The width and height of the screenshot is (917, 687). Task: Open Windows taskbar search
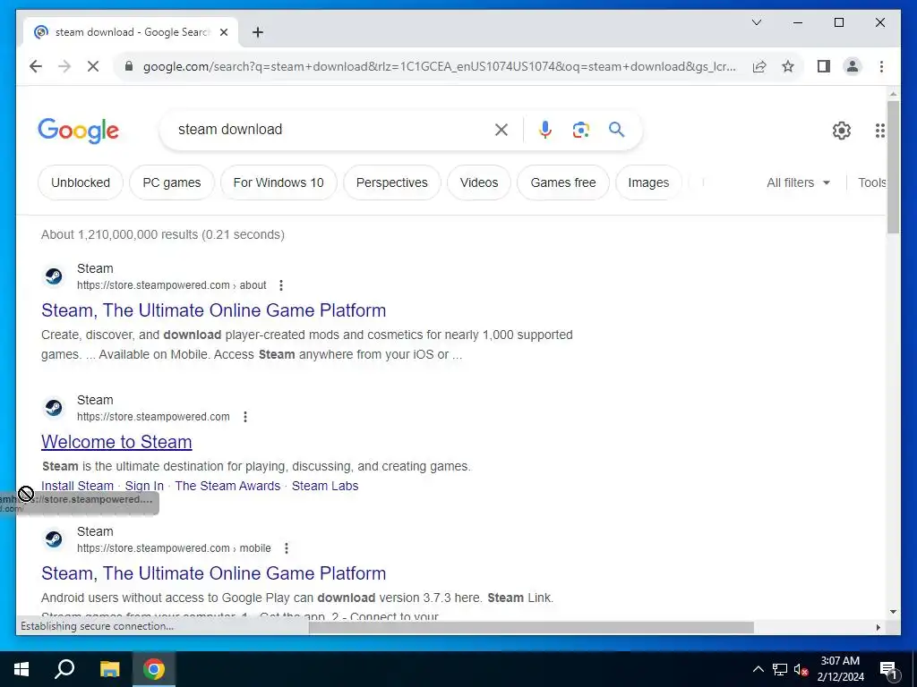pyautogui.click(x=64, y=669)
